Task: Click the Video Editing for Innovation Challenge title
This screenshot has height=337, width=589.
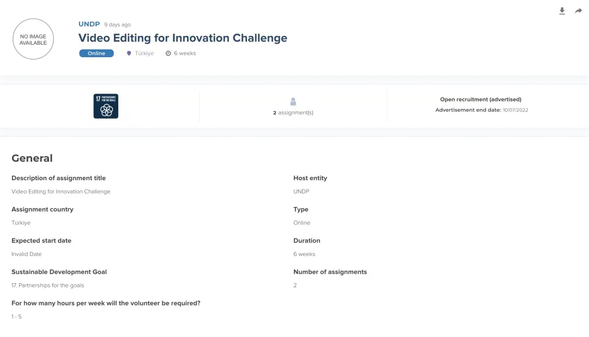Action: [x=183, y=38]
